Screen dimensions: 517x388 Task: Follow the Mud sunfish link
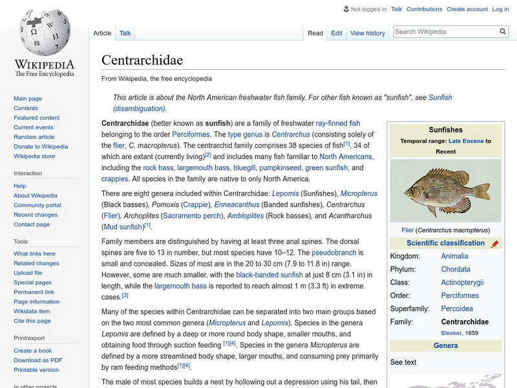(x=123, y=227)
